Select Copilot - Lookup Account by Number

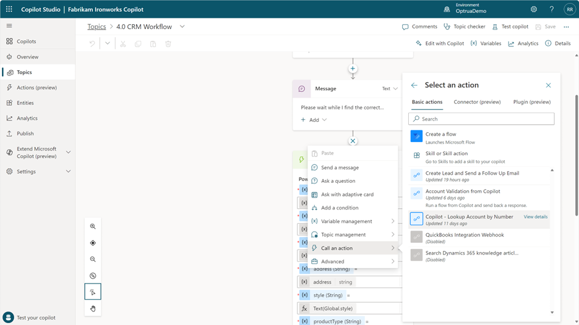click(x=479, y=219)
